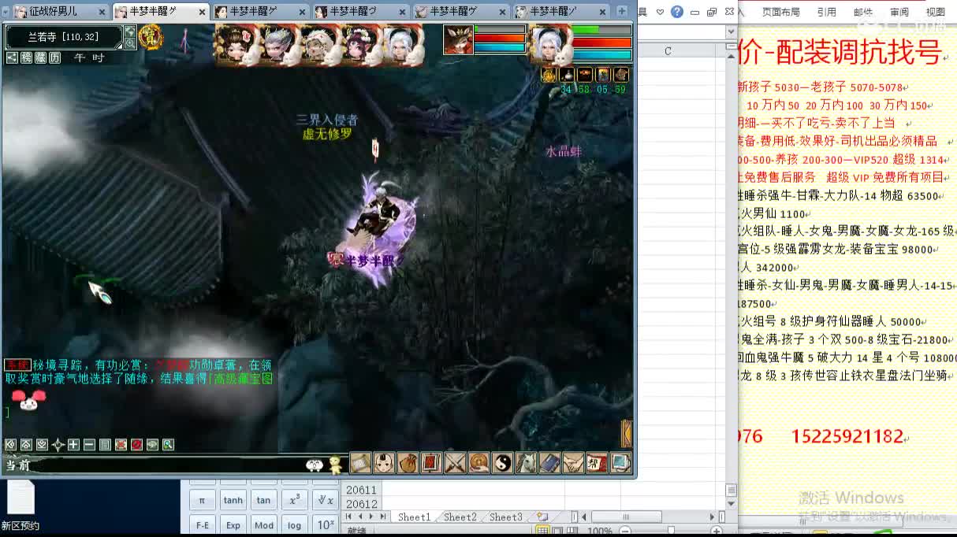Open the 历 calendar button
957x537 pixels.
[54, 57]
